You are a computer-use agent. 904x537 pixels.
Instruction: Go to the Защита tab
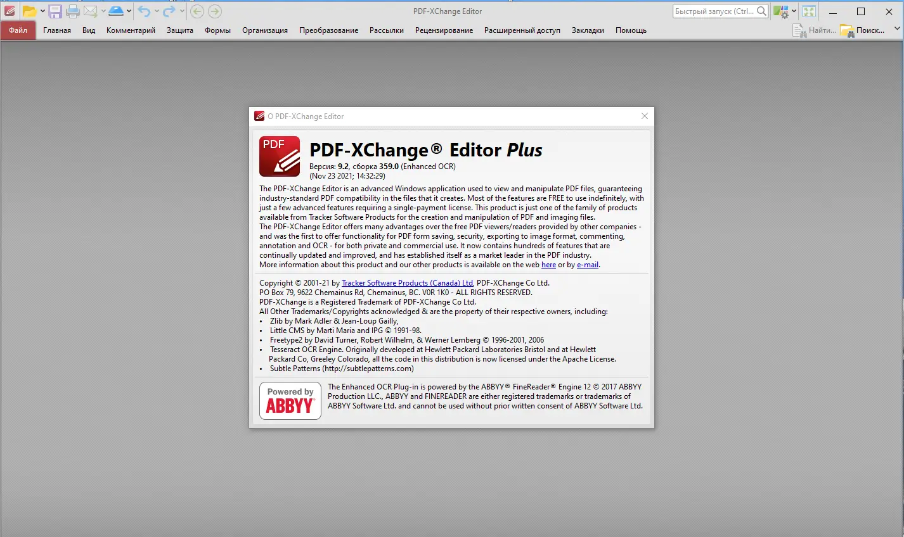click(180, 30)
